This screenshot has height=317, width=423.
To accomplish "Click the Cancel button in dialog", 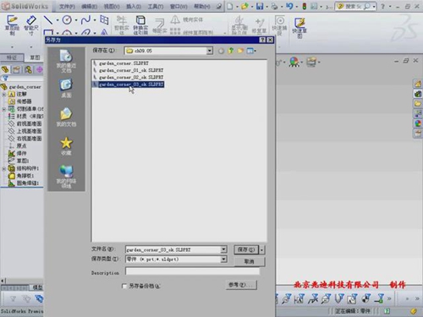I will pyautogui.click(x=249, y=261).
